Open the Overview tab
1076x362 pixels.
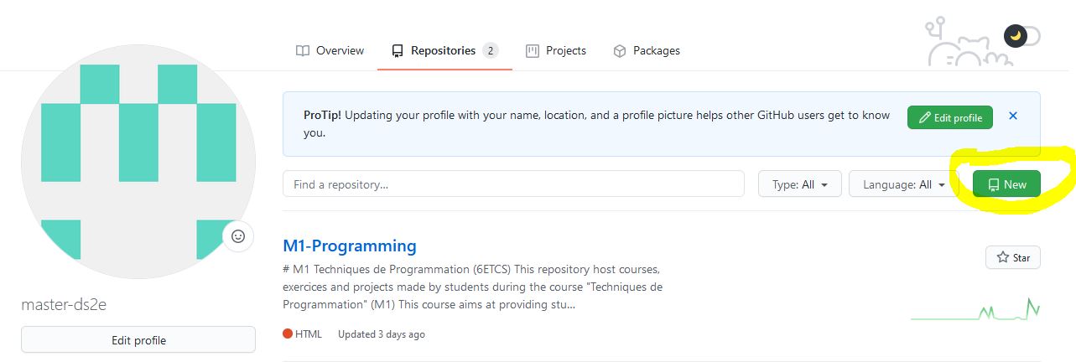[330, 50]
